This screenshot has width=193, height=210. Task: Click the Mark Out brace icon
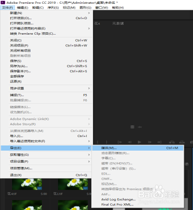[x=106, y=142]
